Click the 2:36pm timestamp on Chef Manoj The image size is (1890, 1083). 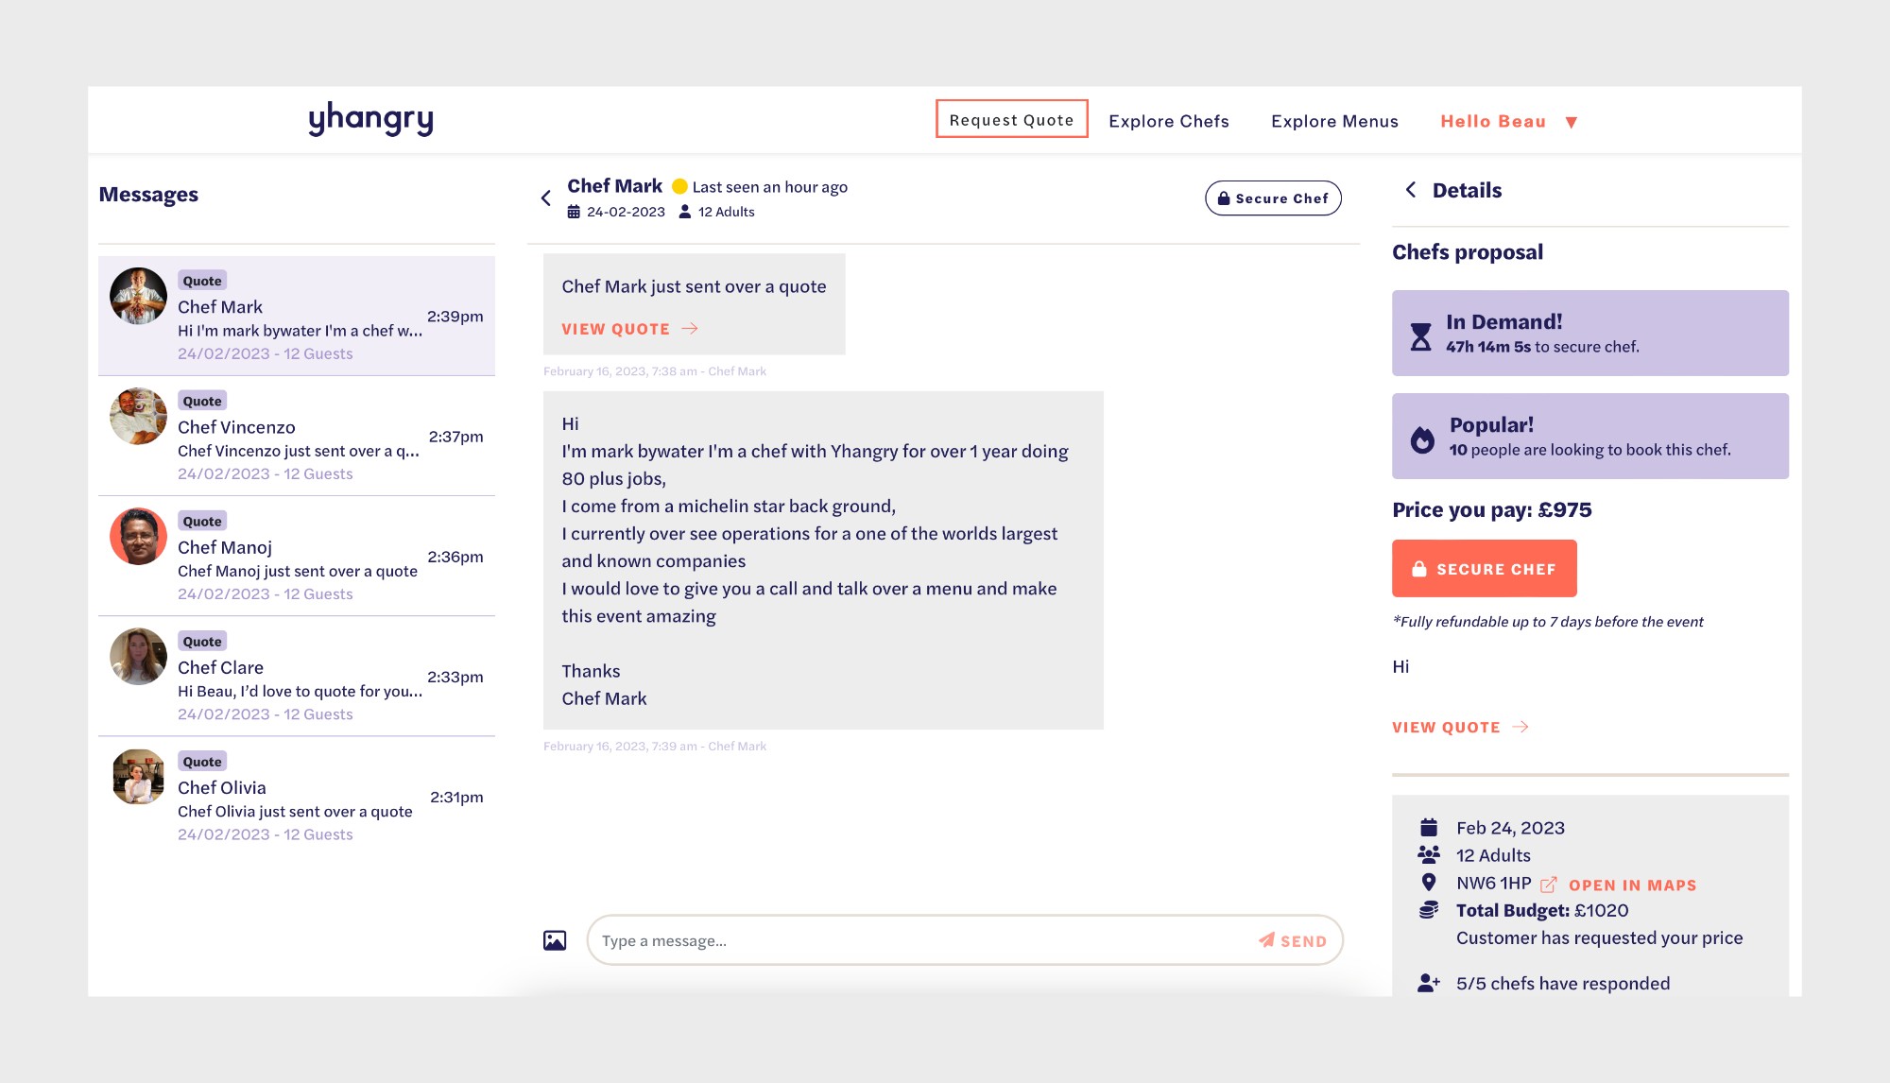pyautogui.click(x=455, y=557)
